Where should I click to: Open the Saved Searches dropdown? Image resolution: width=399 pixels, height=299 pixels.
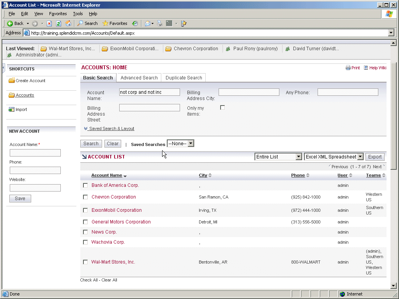coord(180,143)
